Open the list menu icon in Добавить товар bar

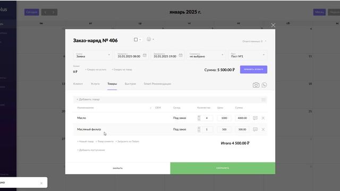[x=263, y=100]
